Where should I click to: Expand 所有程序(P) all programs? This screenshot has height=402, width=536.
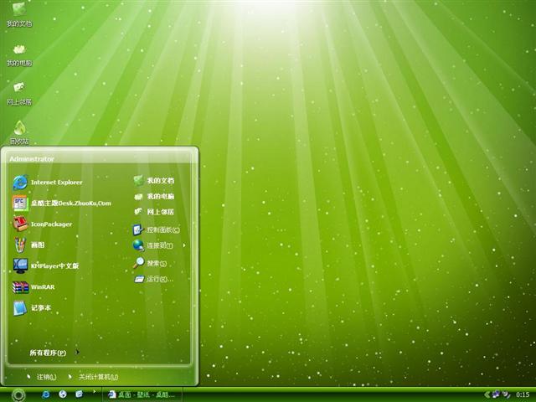pos(54,353)
